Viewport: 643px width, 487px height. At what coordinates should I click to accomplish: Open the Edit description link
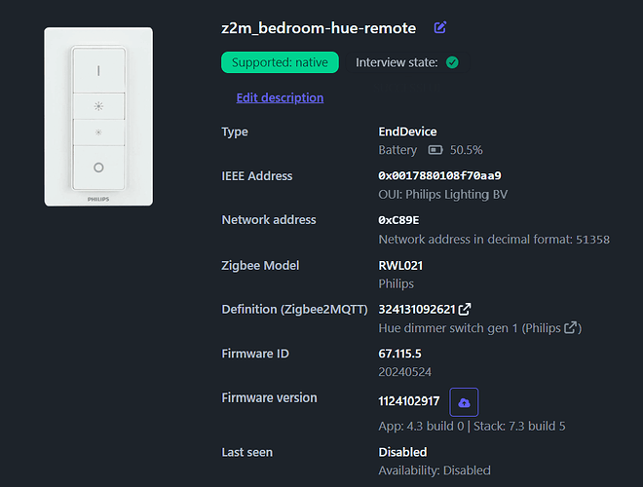pyautogui.click(x=280, y=97)
